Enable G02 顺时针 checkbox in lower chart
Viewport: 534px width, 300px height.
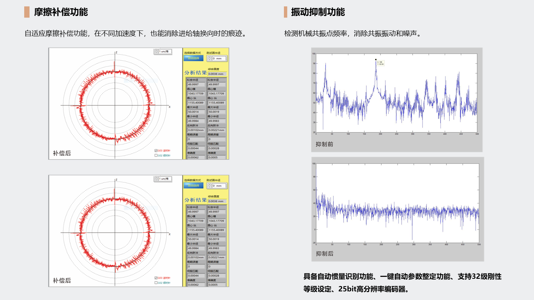(x=156, y=282)
